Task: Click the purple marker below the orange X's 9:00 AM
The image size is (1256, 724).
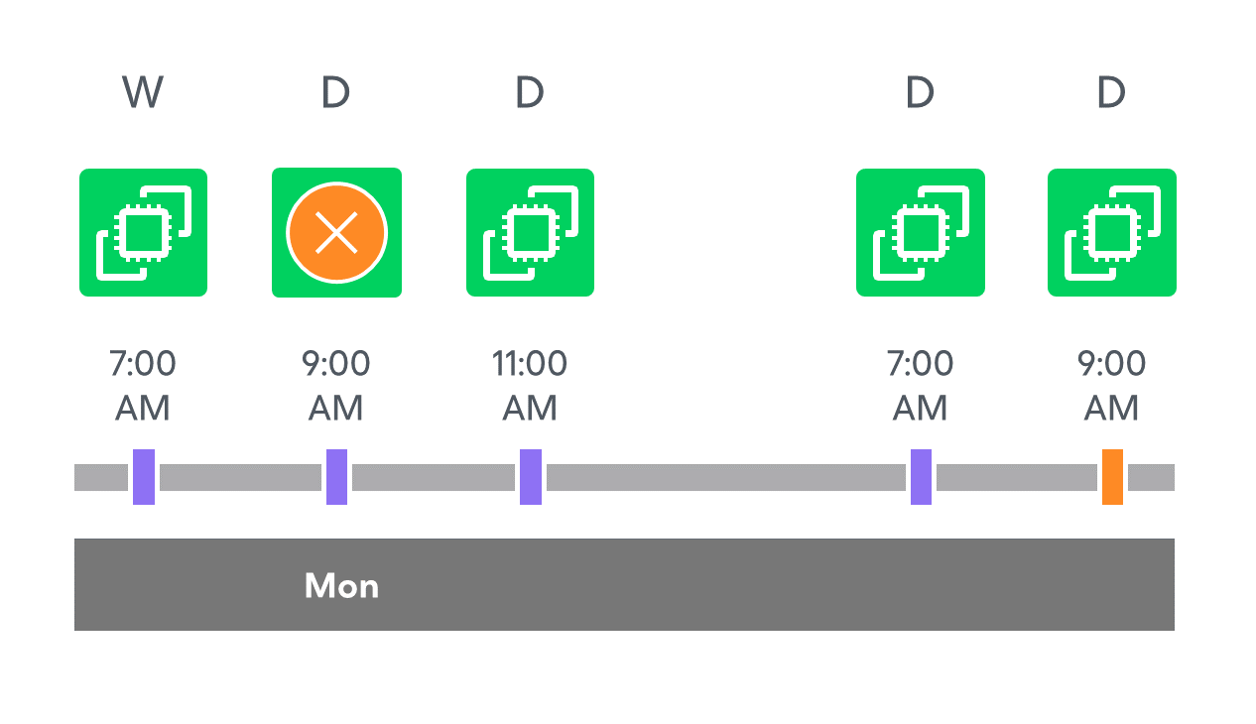Action: (336, 477)
